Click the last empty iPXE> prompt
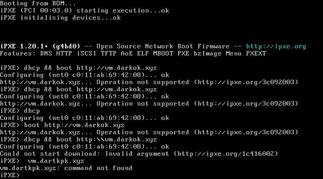The height and width of the screenshot is (179, 323). (x=11, y=175)
